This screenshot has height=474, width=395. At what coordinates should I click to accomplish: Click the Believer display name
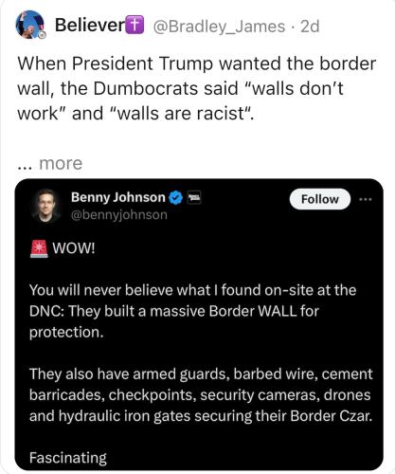tap(90, 26)
